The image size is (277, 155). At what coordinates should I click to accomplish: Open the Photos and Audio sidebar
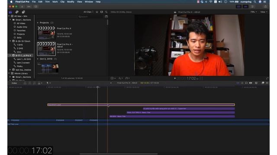point(17,12)
